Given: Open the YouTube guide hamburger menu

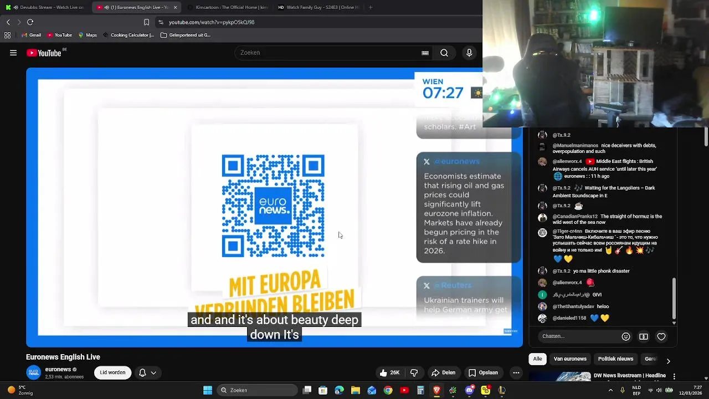Looking at the screenshot, I should tap(13, 53).
